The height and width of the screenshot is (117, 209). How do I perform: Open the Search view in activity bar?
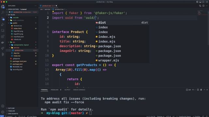coord(3,12)
